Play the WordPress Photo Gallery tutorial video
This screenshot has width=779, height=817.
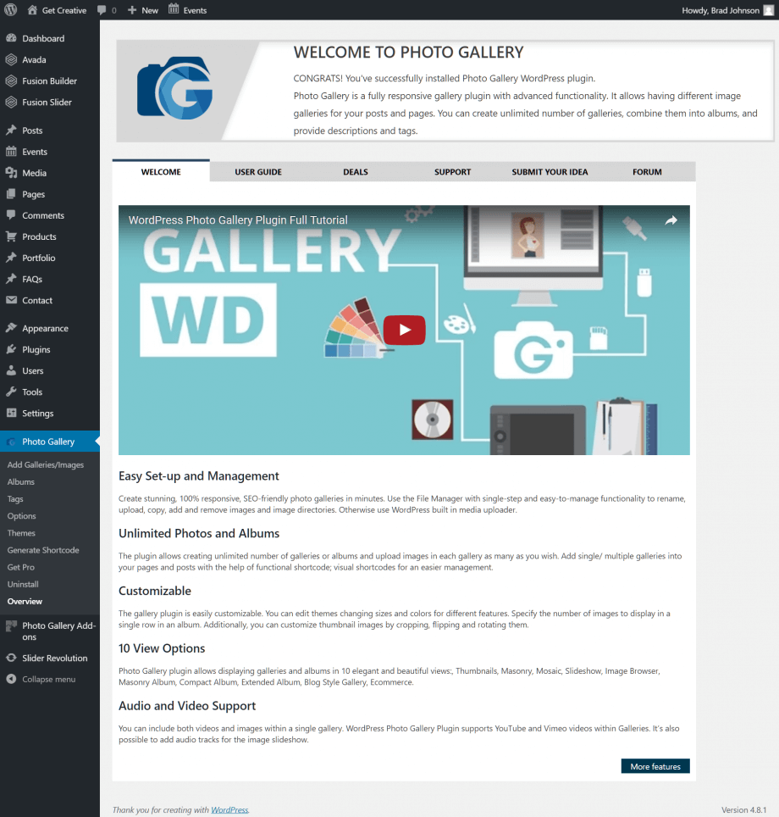[404, 330]
